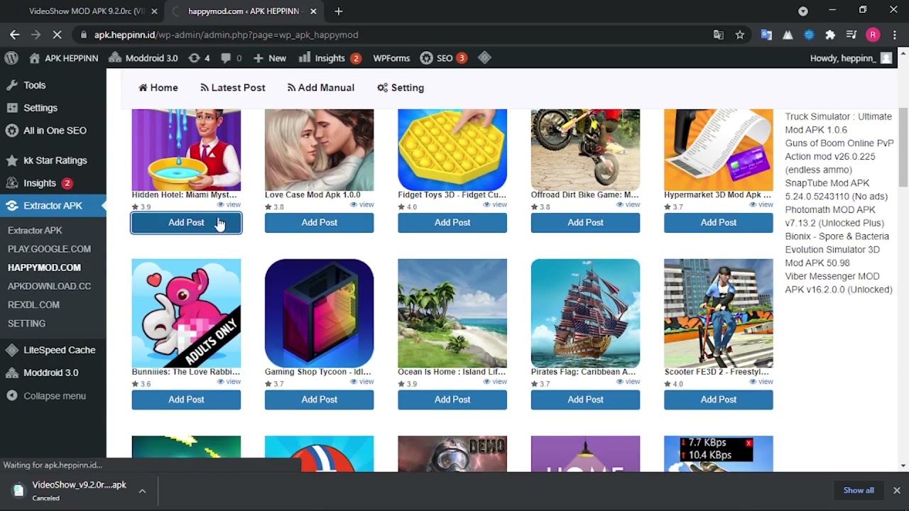View Hidden Hotel: Miami details
This screenshot has width=909, height=511.
click(x=229, y=204)
